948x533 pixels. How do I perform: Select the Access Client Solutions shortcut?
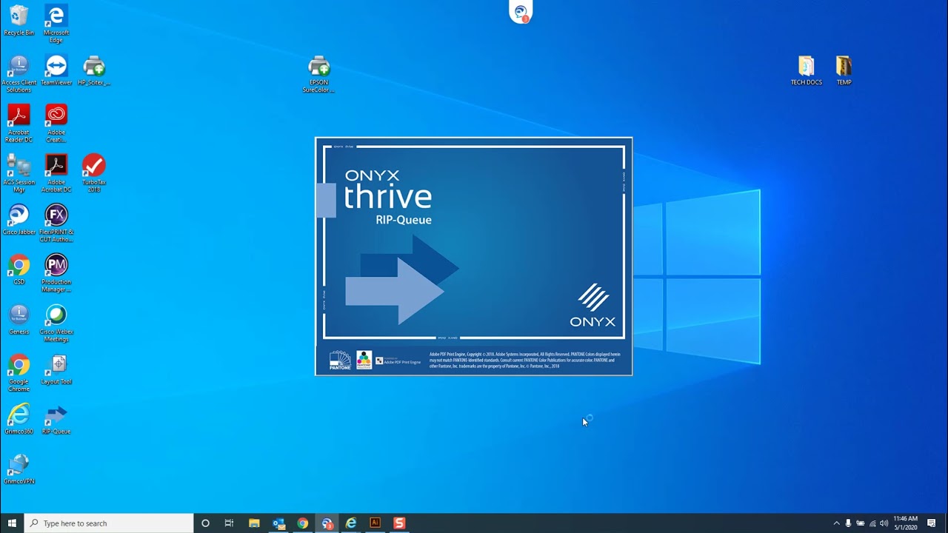19,74
